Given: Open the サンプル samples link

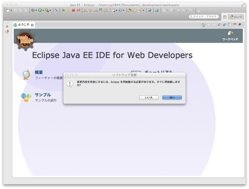Looking at the screenshot, I should pyautogui.click(x=43, y=95).
